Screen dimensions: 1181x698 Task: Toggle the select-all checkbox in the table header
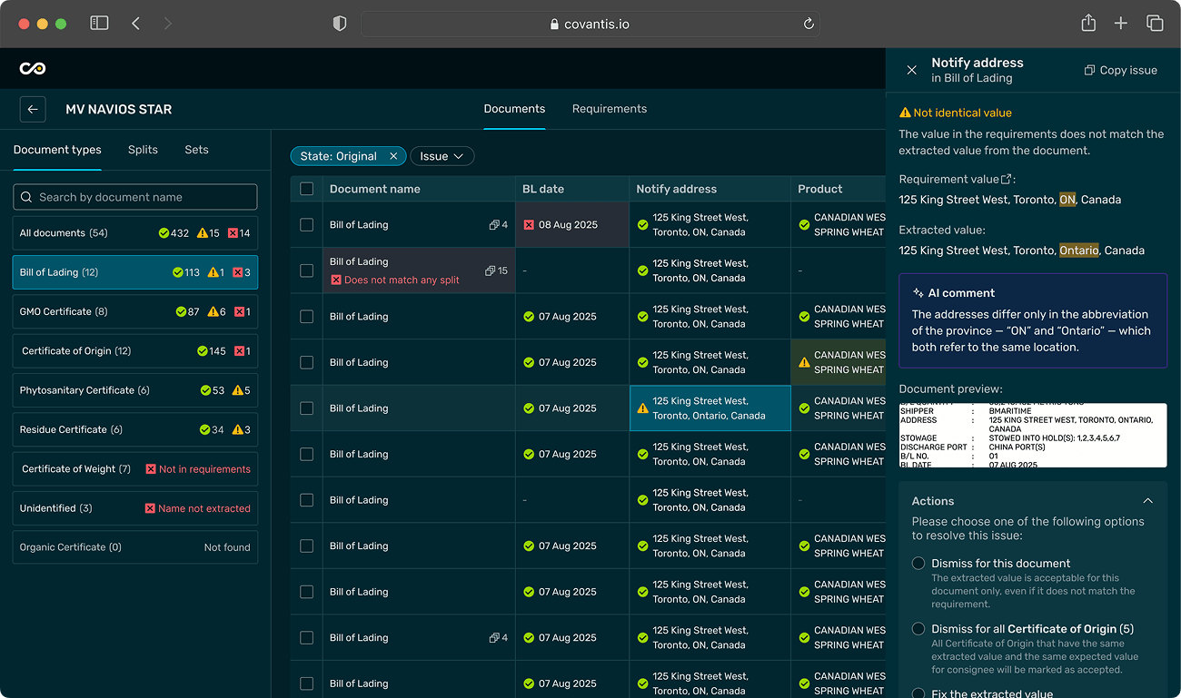[306, 189]
